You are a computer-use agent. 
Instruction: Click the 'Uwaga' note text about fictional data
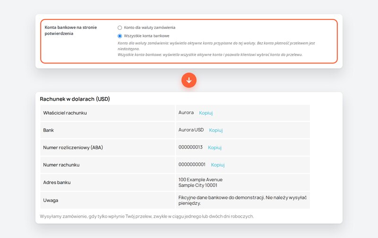click(x=242, y=200)
